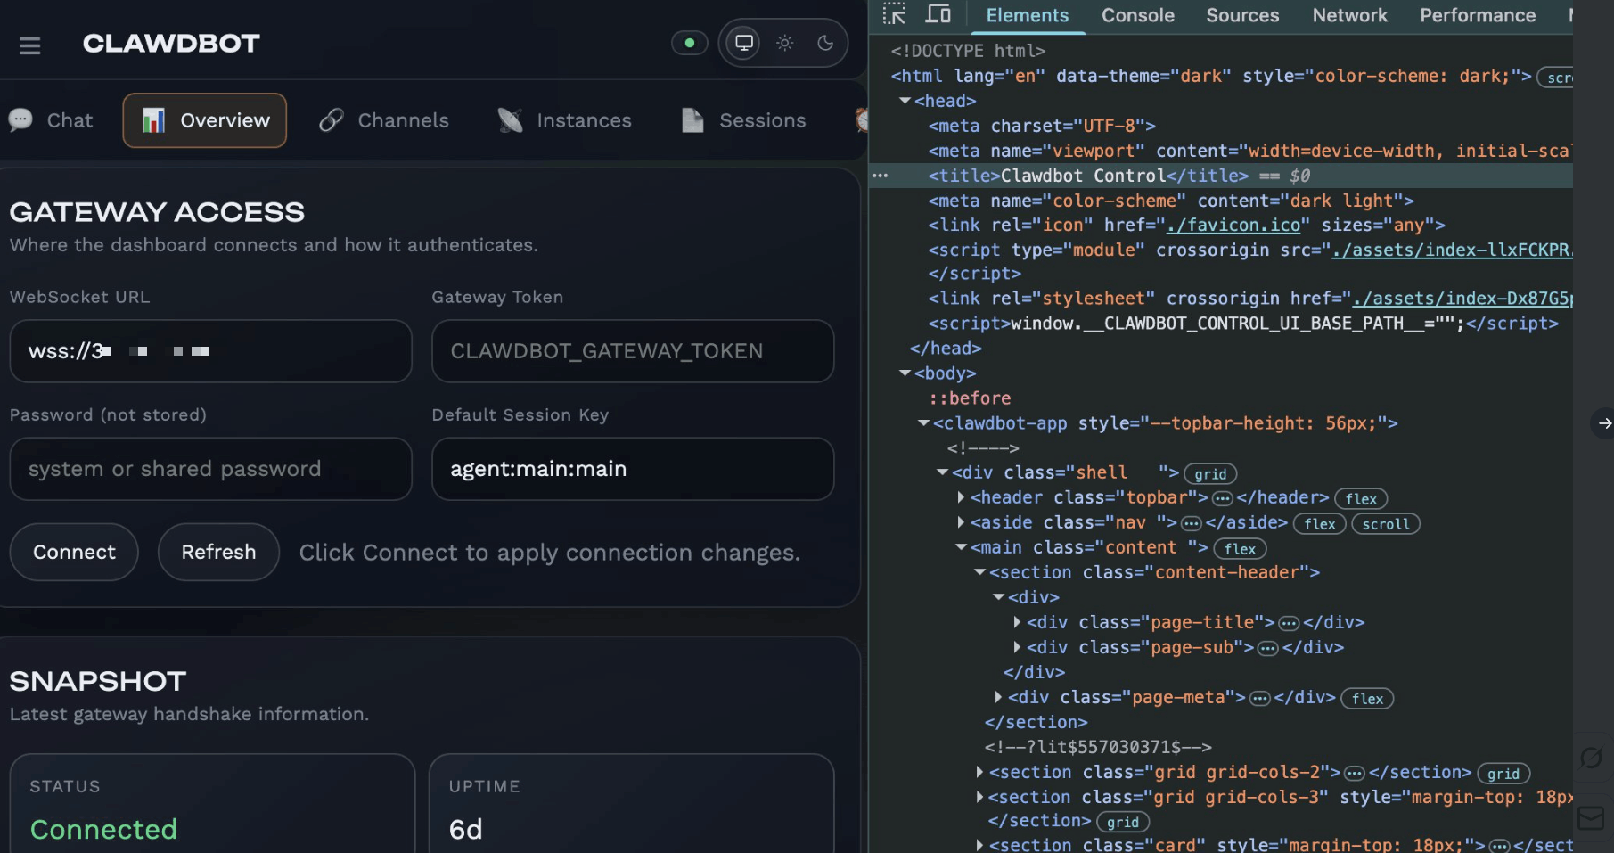Screen dimensions: 1614x853
Task: Expand the div class page-meta node
Action: pyautogui.click(x=998, y=697)
